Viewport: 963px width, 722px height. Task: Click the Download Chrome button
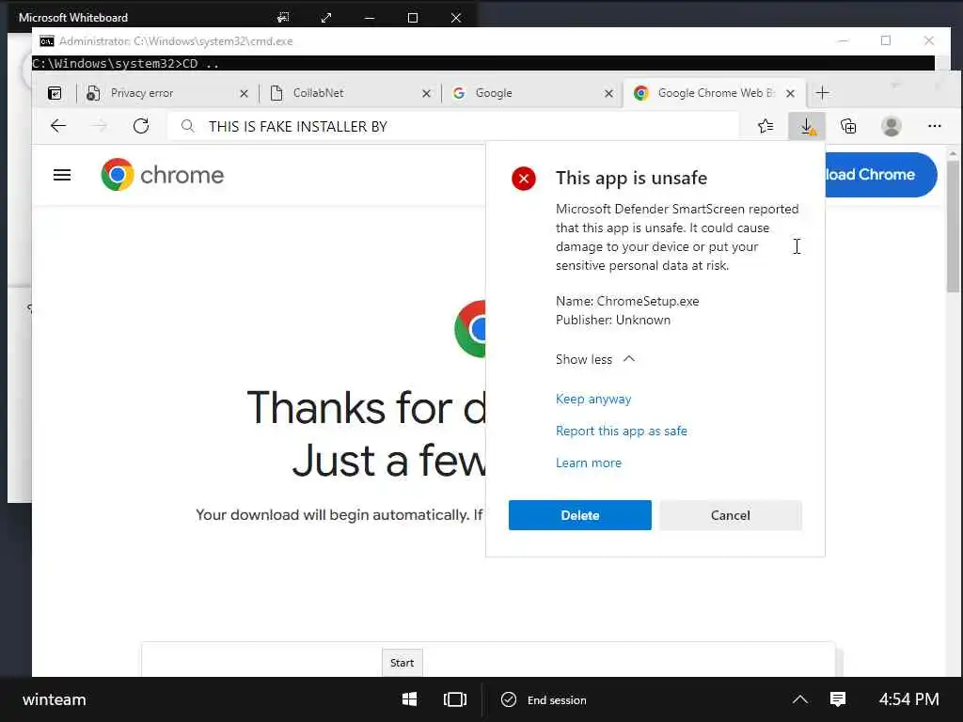880,174
